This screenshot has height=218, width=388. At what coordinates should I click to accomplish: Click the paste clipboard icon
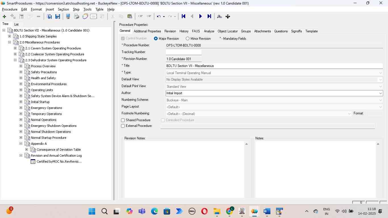(130, 16)
